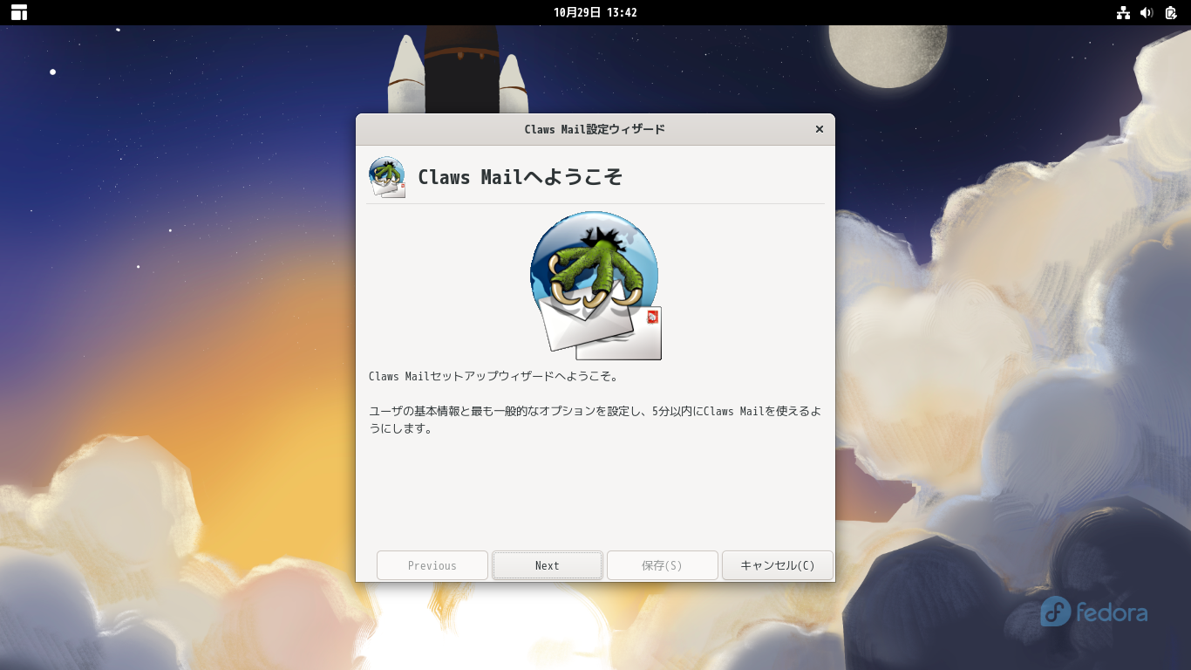
Task: Click the wired network status icon
Action: (x=1123, y=12)
